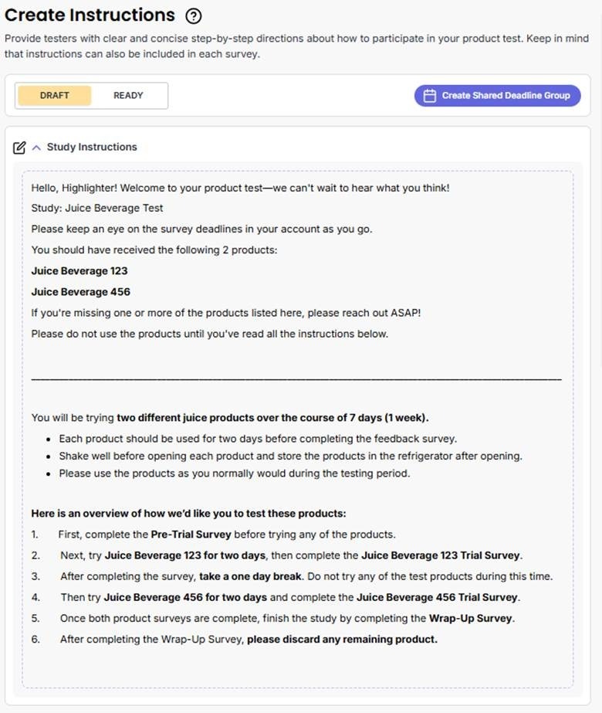Set the instructions status to READY
The image size is (602, 713).
[x=128, y=96]
